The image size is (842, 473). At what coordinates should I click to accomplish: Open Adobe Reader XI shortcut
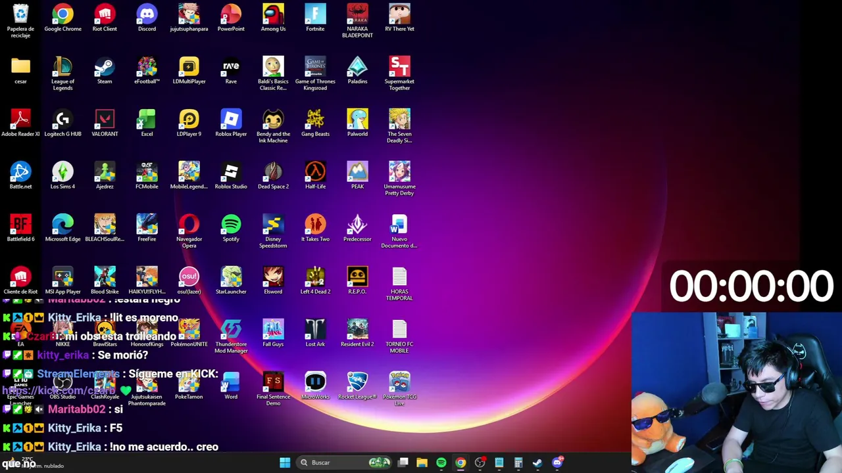coord(20,123)
